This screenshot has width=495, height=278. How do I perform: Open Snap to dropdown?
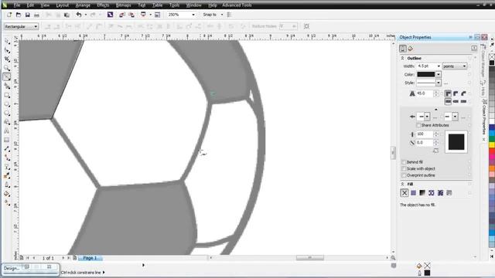coord(222,15)
